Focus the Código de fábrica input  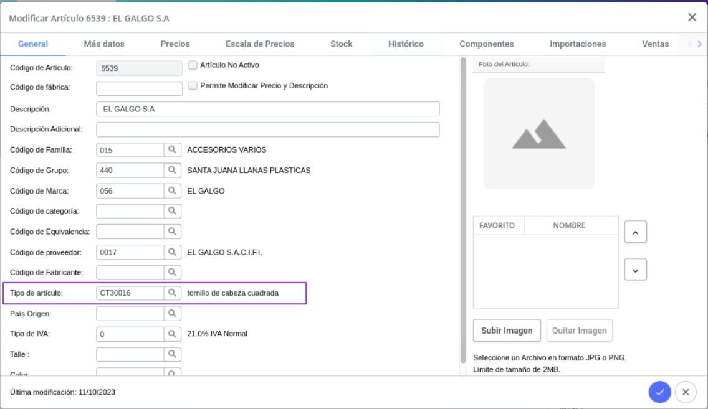pyautogui.click(x=139, y=88)
